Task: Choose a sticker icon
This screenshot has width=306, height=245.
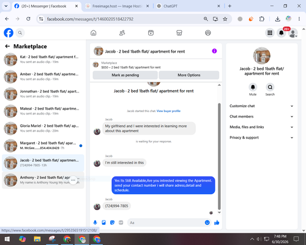Action: [x=112, y=222]
